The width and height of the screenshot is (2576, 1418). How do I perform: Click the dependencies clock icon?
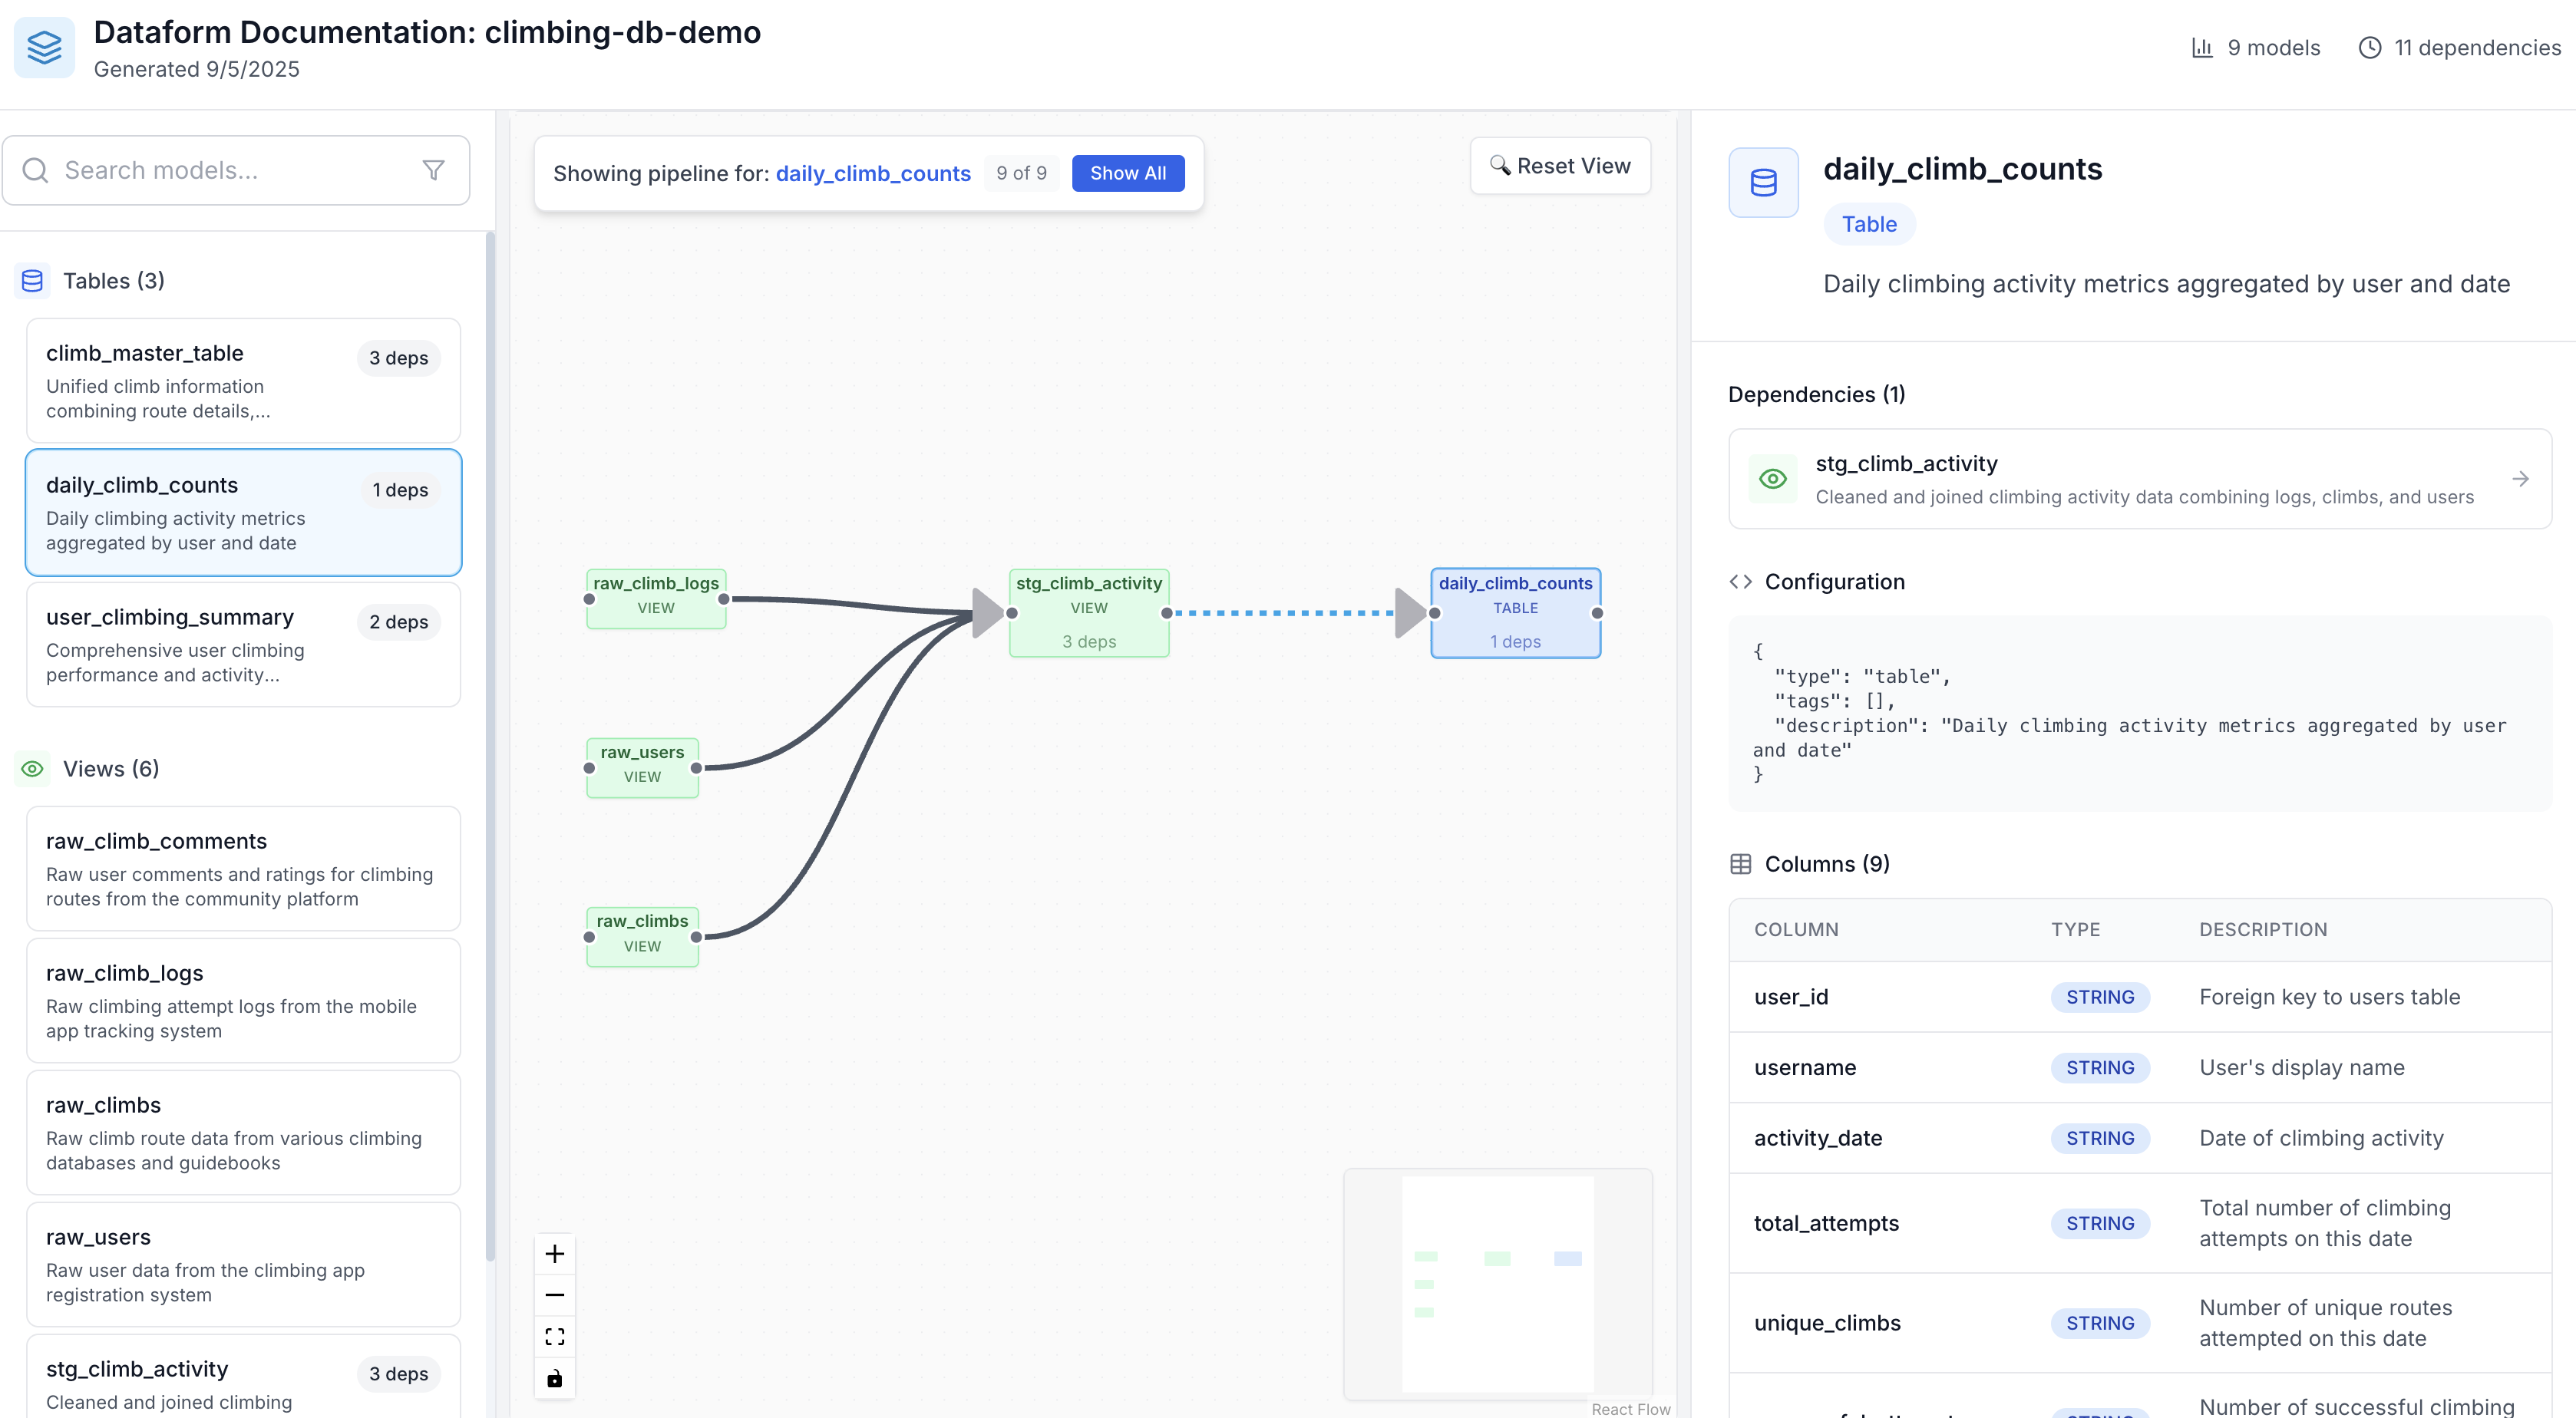click(x=2369, y=48)
